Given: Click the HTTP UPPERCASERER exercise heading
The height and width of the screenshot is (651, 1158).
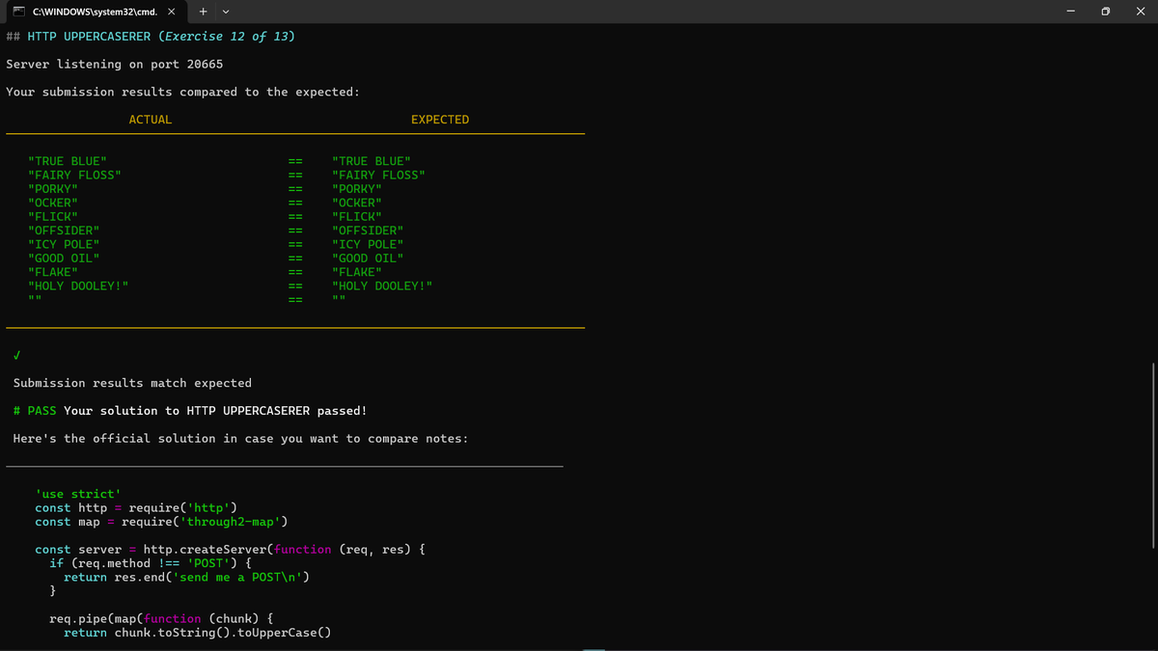Looking at the screenshot, I should [151, 37].
